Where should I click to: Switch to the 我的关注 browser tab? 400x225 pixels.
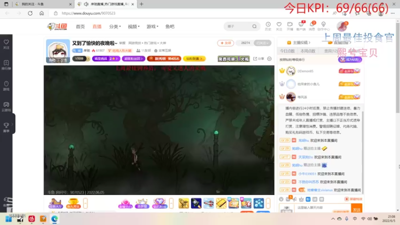(x=43, y=4)
